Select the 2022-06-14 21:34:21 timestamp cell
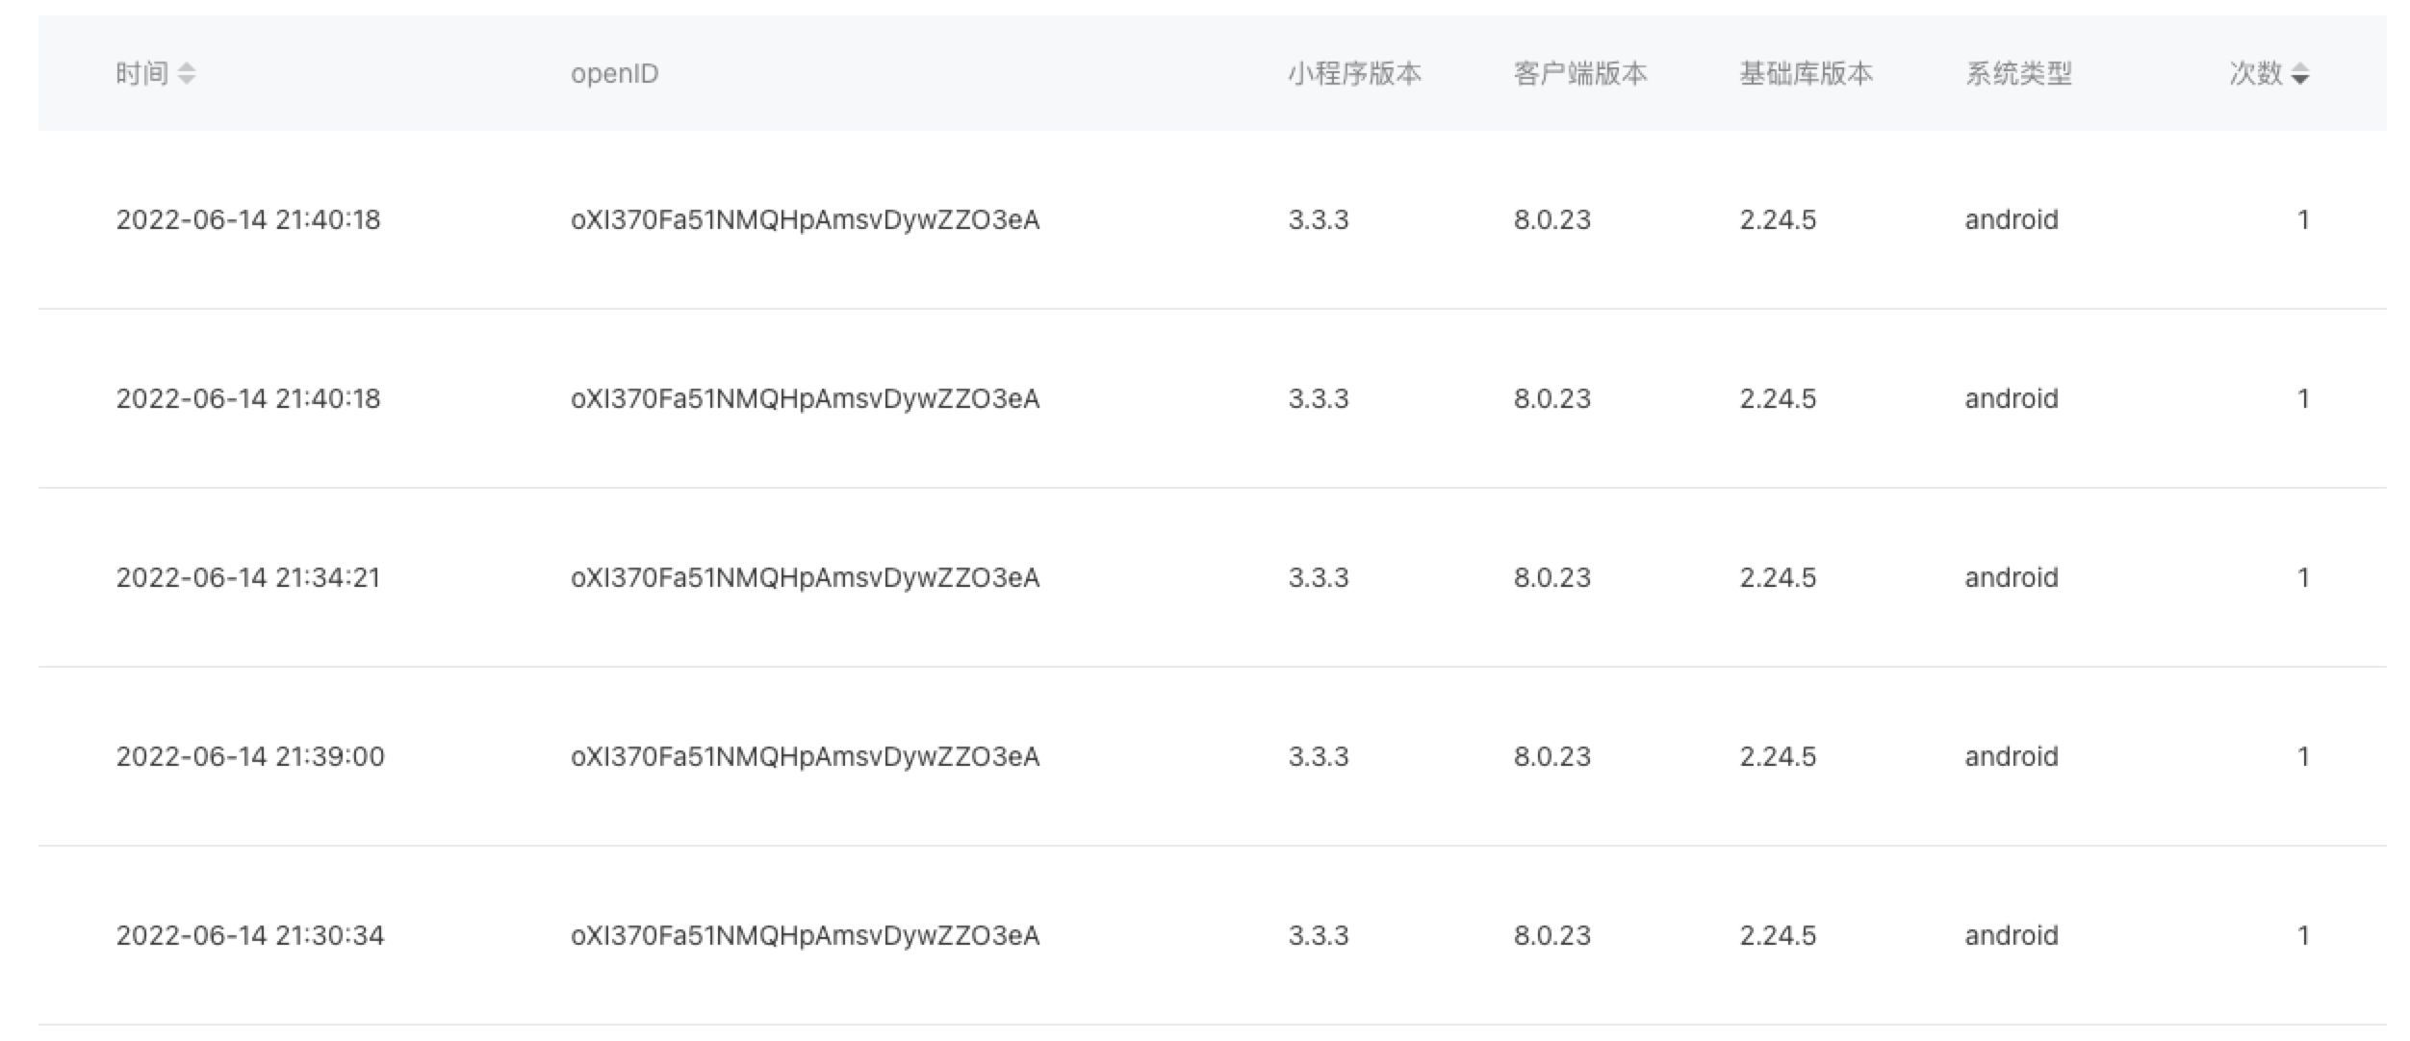This screenshot has width=2410, height=1041. pos(248,577)
